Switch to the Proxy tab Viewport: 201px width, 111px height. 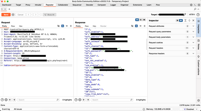[x=28, y=5]
